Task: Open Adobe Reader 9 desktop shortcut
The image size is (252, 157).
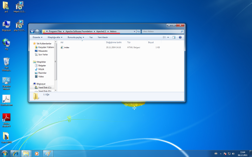Action: pos(6,118)
